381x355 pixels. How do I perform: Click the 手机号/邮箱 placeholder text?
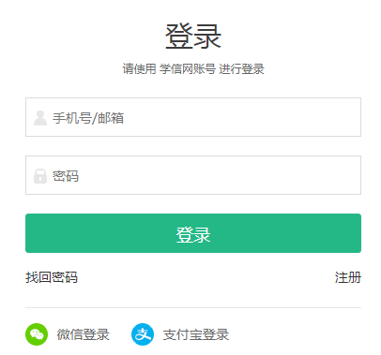[88, 118]
